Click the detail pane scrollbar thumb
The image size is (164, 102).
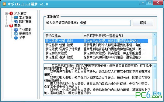click(155, 74)
